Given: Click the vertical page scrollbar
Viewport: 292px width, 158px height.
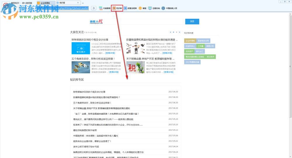Looking at the screenshot, I should click(290, 66).
